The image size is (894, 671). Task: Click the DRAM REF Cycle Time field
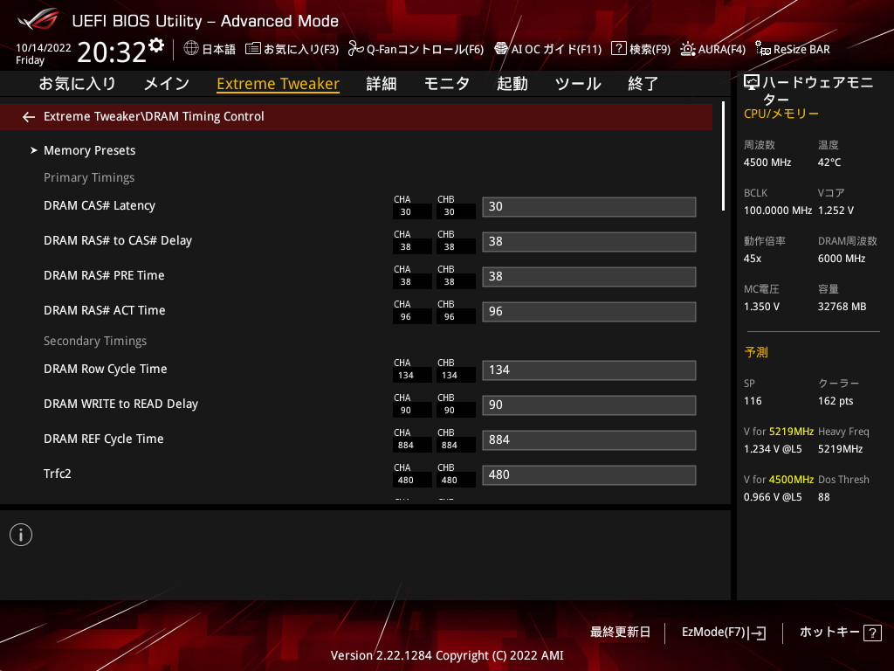(x=589, y=440)
